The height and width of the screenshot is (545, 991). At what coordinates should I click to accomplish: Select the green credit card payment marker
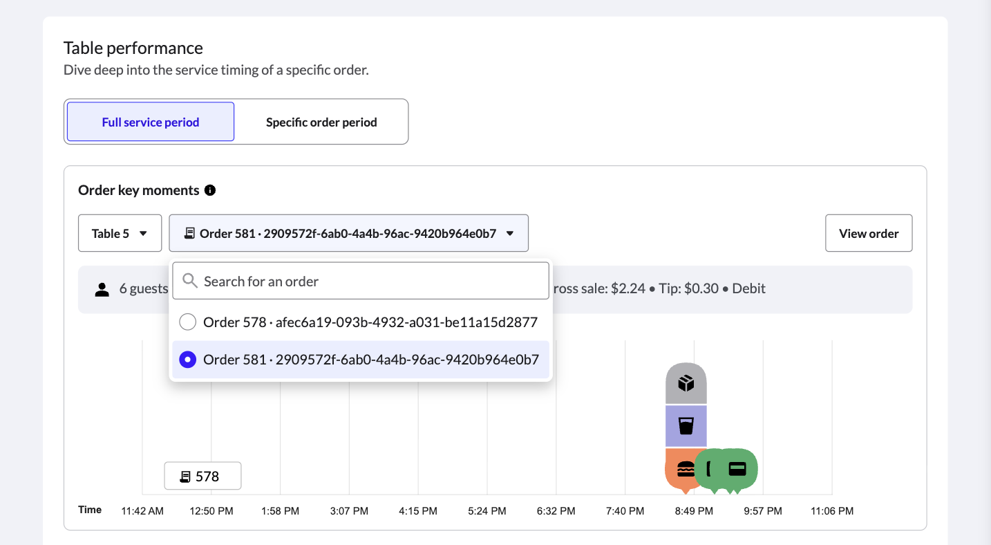(x=738, y=469)
